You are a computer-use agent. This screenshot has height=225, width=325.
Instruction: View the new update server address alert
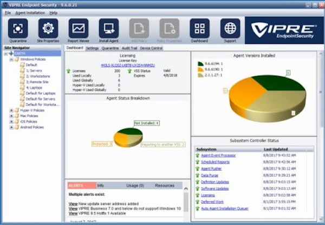[x=73, y=204]
